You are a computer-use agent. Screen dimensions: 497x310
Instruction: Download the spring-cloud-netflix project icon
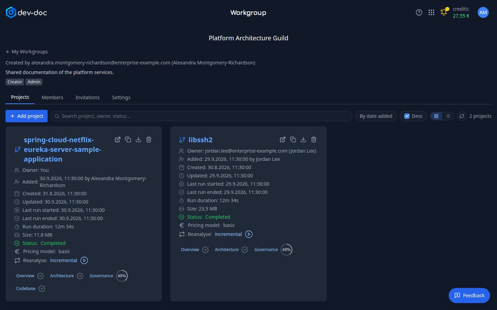pos(138,139)
